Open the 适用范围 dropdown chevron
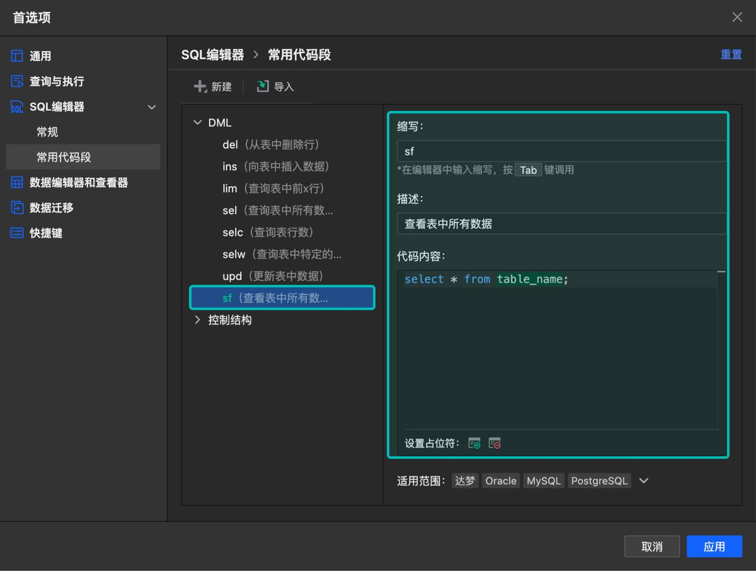Viewport: 756px width, 571px height. [x=643, y=480]
